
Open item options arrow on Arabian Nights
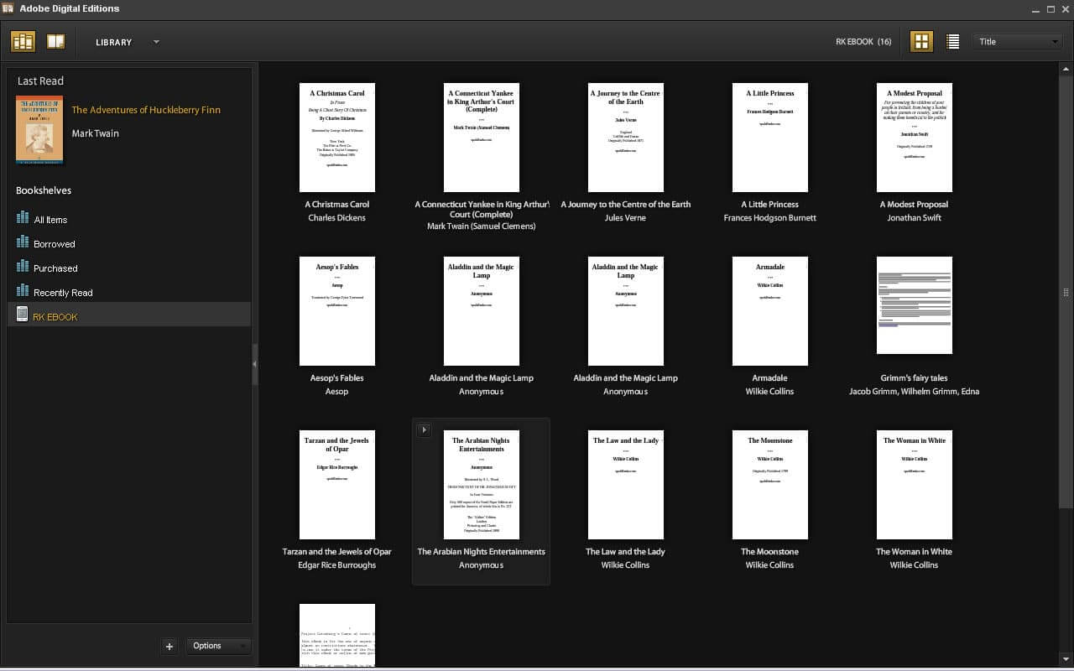coord(425,429)
